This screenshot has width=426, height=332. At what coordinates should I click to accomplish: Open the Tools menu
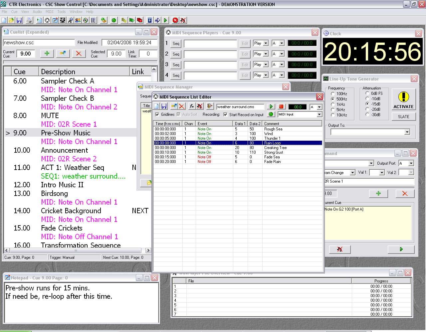tap(62, 11)
